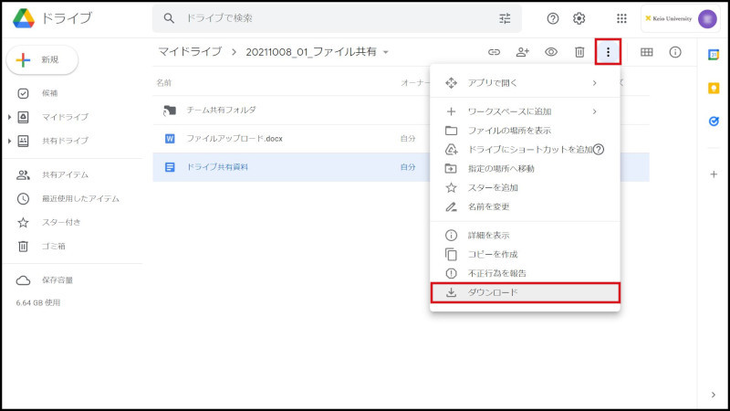This screenshot has width=730, height=411.
Task: Open search filter options in search bar
Action: tap(505, 18)
